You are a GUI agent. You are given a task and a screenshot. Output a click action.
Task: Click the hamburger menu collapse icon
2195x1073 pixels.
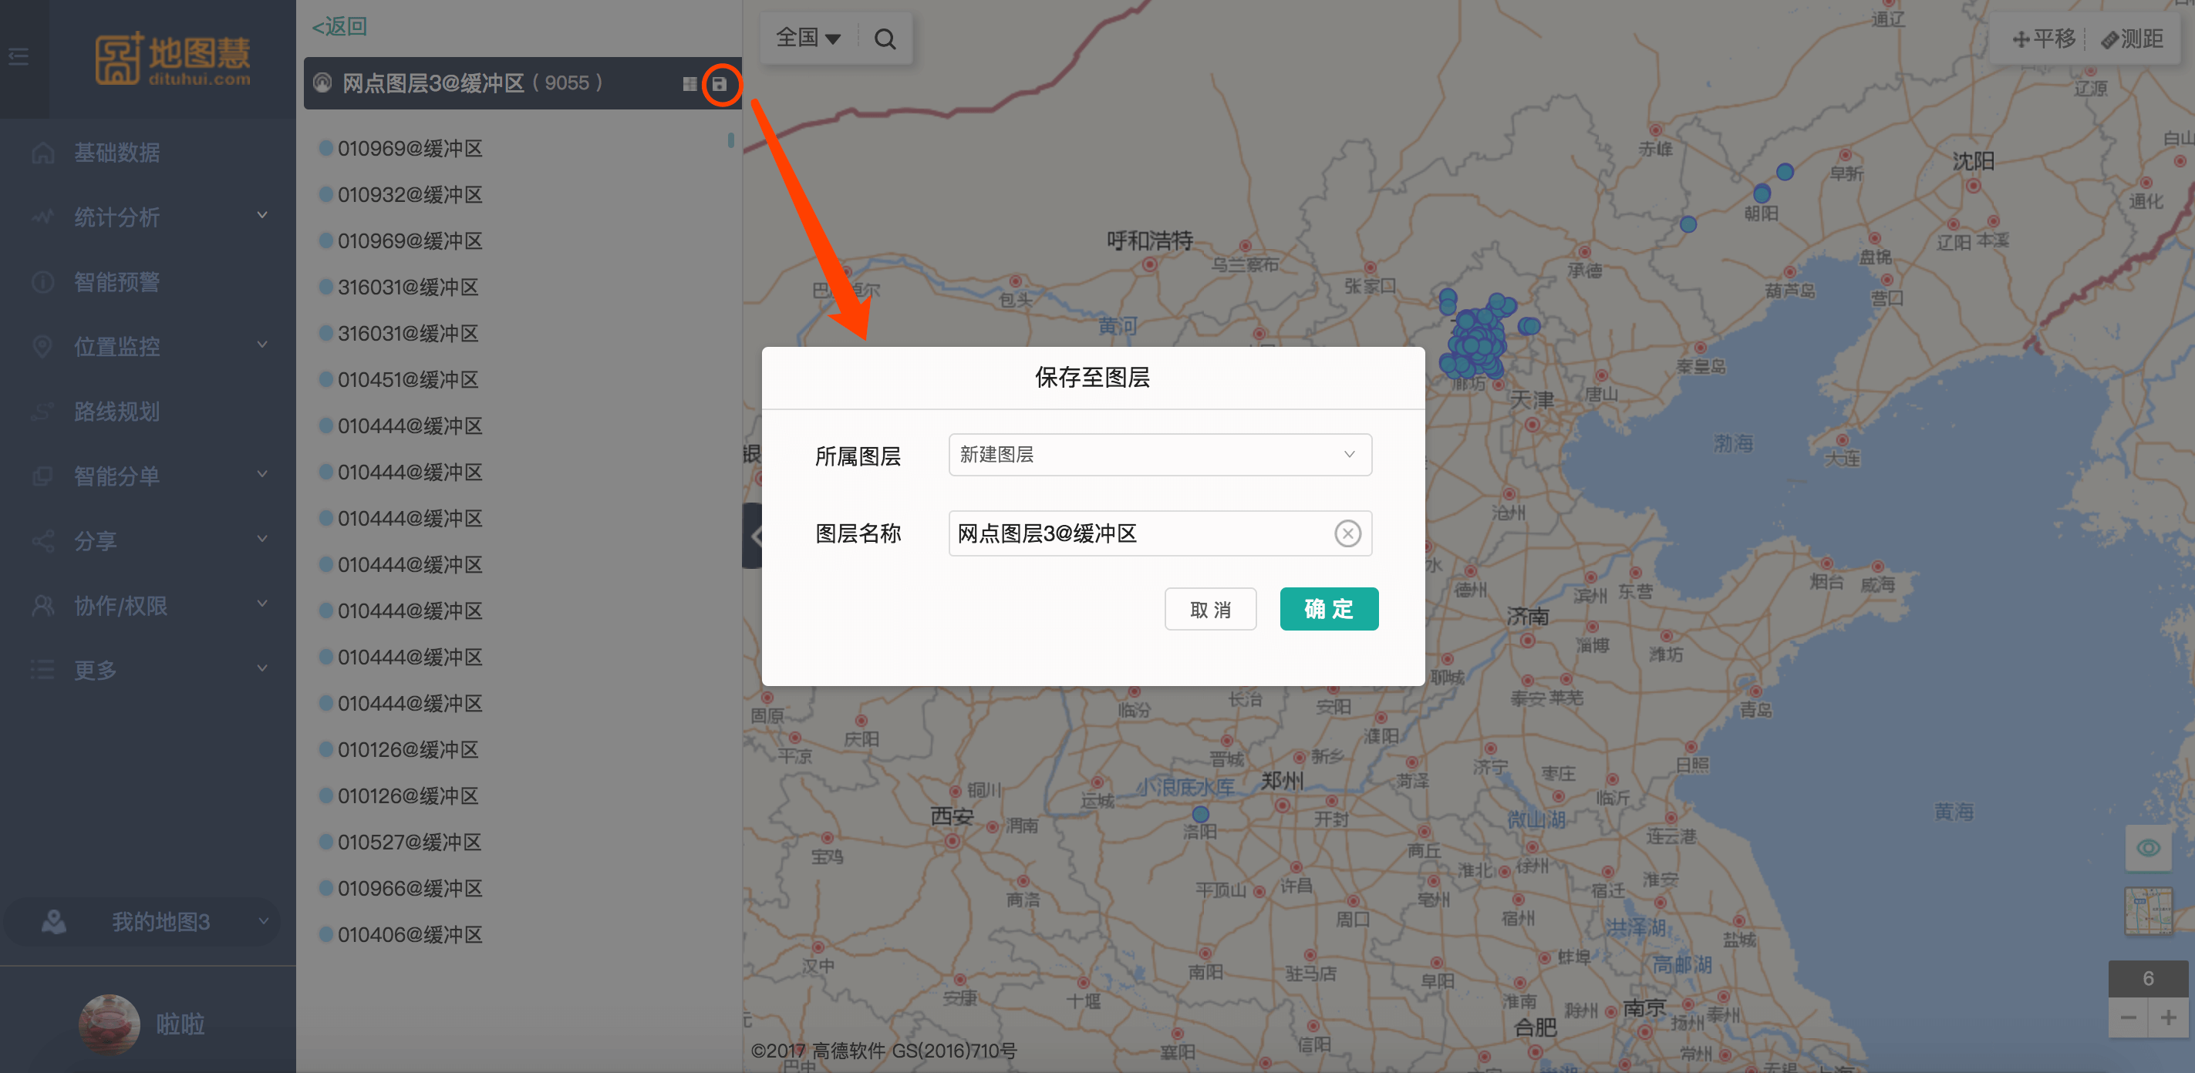[19, 57]
